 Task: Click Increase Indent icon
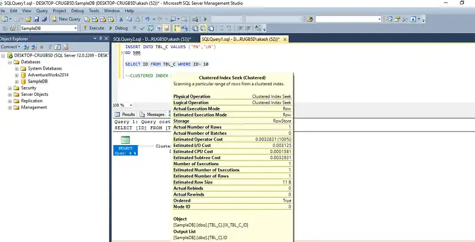point(248,28)
